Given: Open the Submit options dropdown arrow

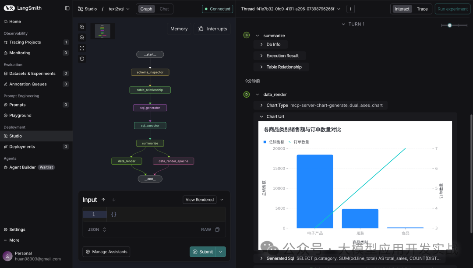Looking at the screenshot, I should click(x=221, y=252).
